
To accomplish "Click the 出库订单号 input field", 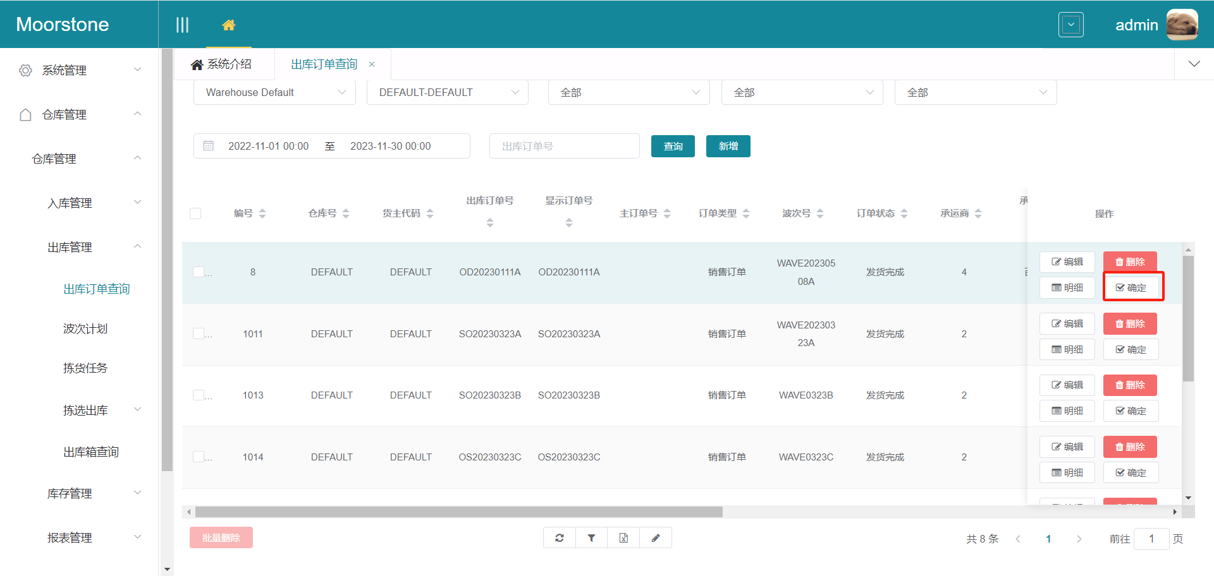I will pos(564,147).
